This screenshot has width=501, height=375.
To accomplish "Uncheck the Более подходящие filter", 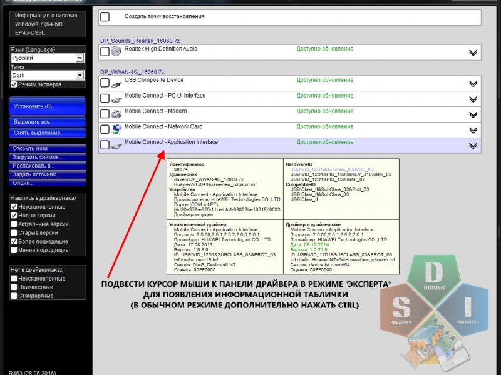I will 14,241.
